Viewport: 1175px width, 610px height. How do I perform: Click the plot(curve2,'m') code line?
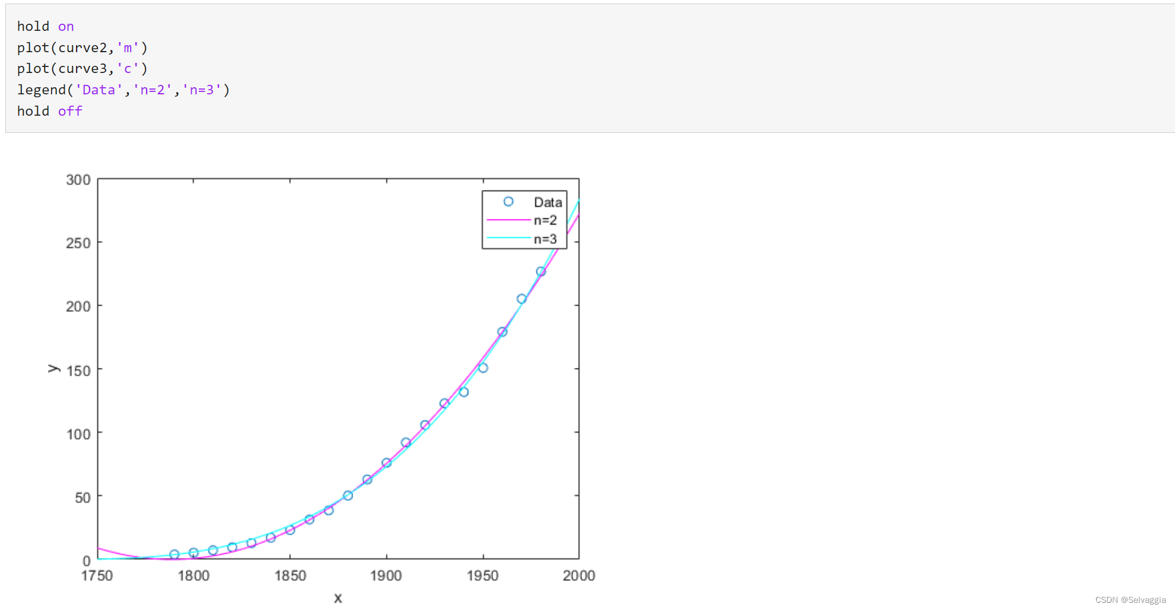click(82, 47)
